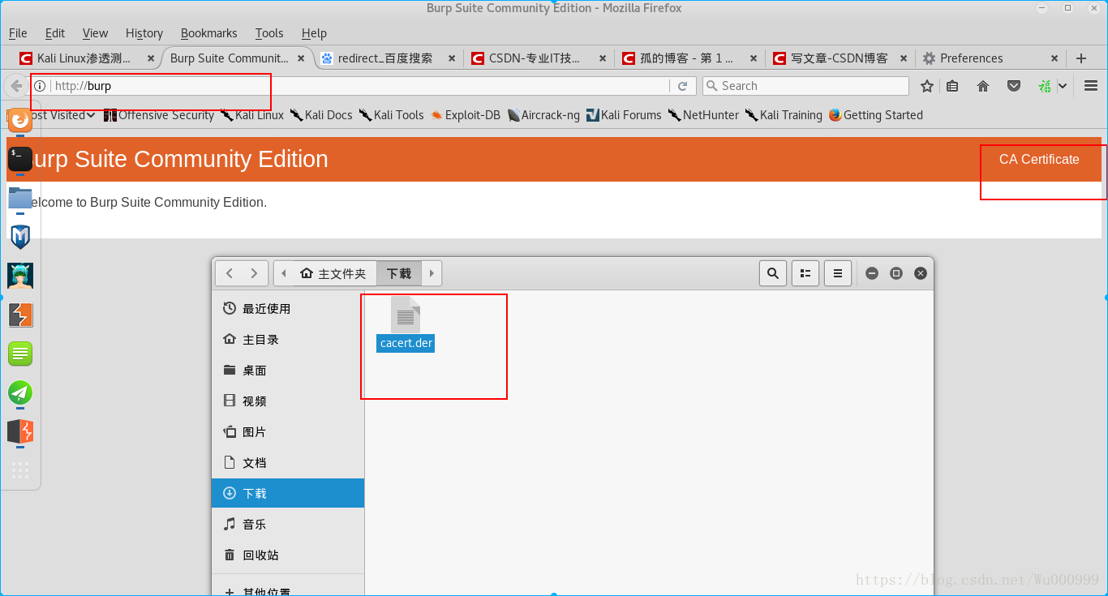Image resolution: width=1108 pixels, height=596 pixels.
Task: Open the Edit menu
Action: pos(55,33)
